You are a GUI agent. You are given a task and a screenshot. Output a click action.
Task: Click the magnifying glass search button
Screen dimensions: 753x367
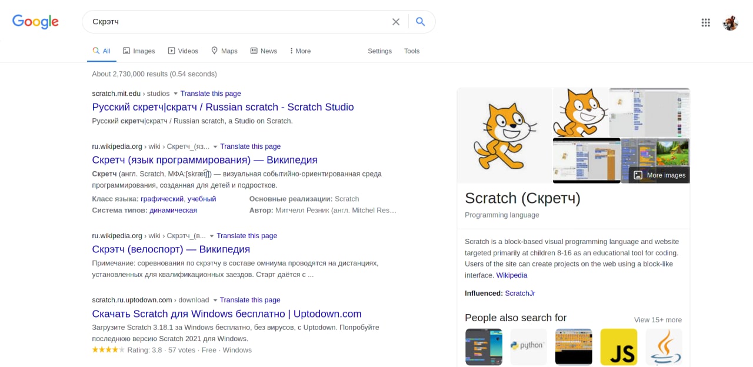420,22
